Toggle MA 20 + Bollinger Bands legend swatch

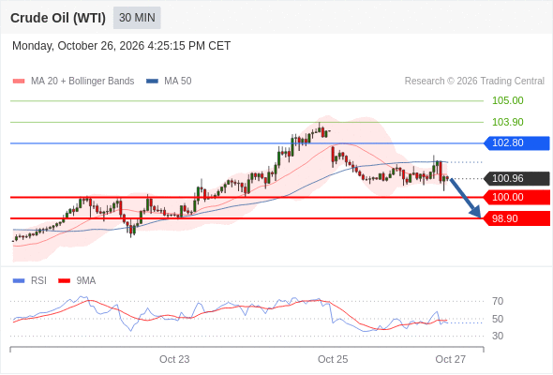(x=19, y=82)
